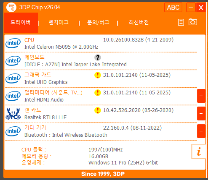Open the 문의/버그 tab

click(x=98, y=22)
